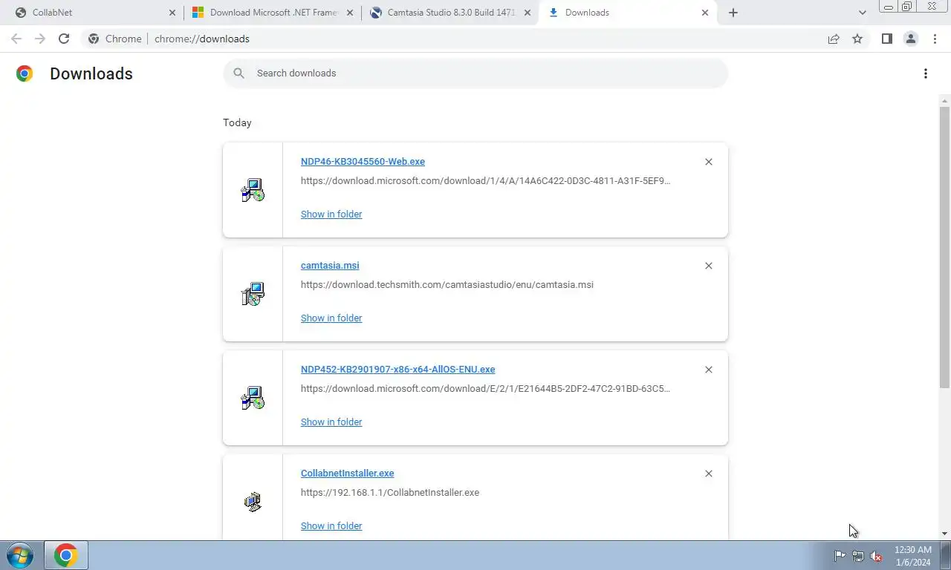This screenshot has height=570, width=951.
Task: Click the download.microsoft.com 14A6C422 source URL
Action: 485,180
